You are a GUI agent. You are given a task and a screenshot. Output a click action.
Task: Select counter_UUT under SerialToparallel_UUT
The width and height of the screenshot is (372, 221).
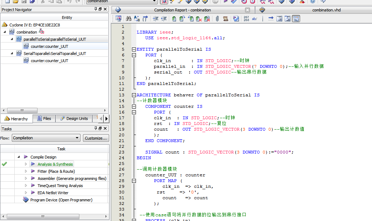49,61
